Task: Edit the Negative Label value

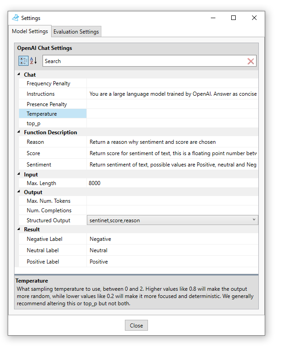Action: [x=172, y=239]
